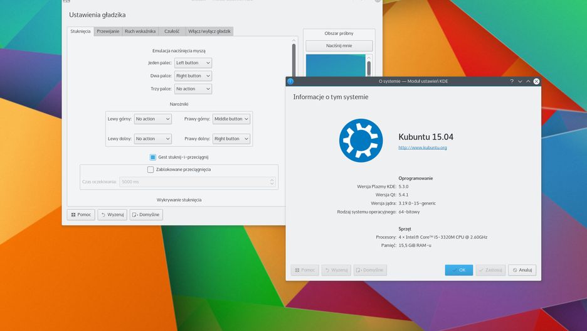Open the Przewijanie tab
Viewport: 587px width, 331px height.
108,31
